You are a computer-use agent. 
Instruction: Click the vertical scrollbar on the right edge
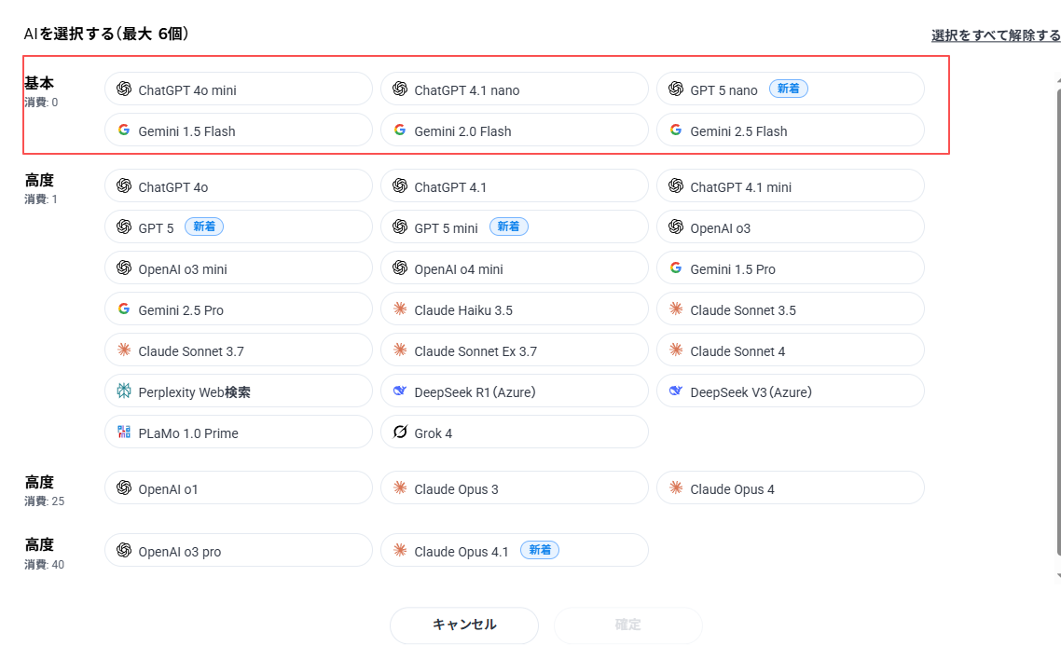coord(1058,326)
